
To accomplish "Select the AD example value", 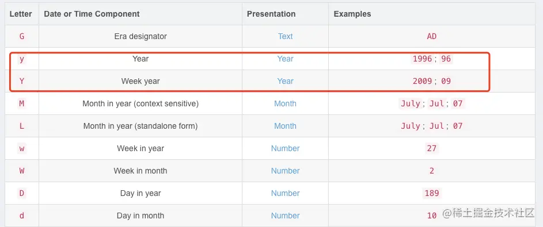I will click(x=431, y=36).
